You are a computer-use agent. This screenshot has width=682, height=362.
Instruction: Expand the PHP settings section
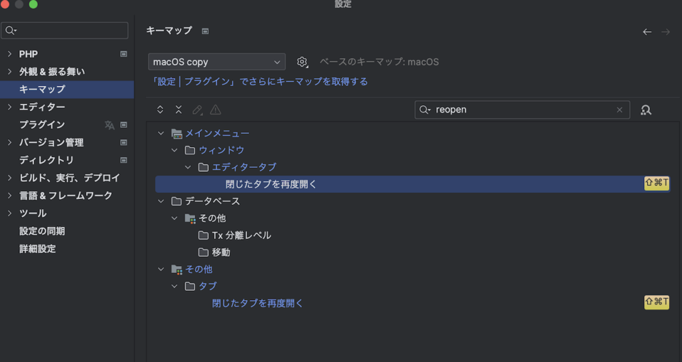click(x=9, y=54)
